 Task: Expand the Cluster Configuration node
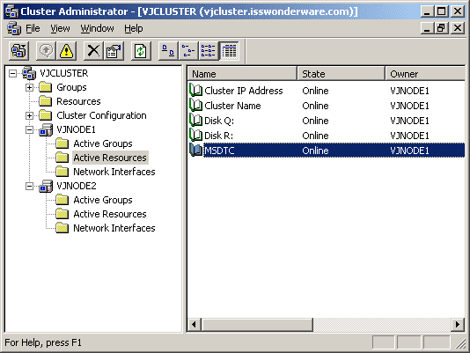coord(29,116)
